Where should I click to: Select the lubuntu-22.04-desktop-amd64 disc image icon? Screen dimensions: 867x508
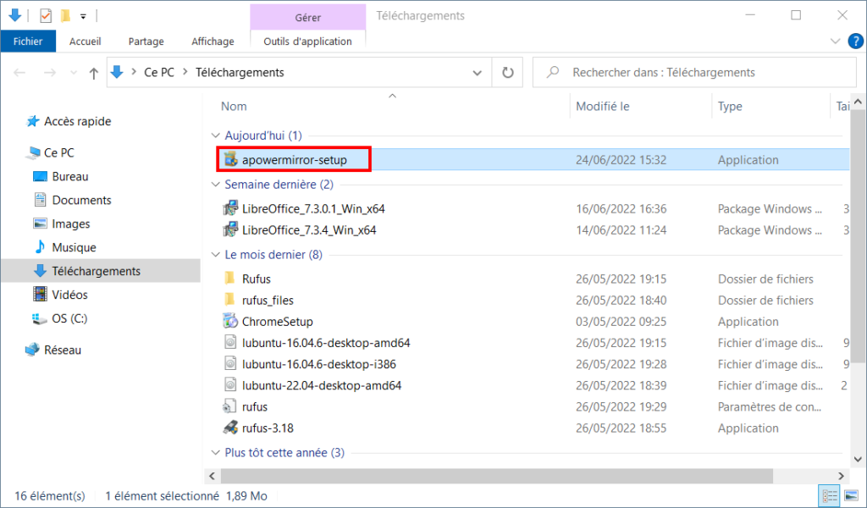[x=230, y=384]
